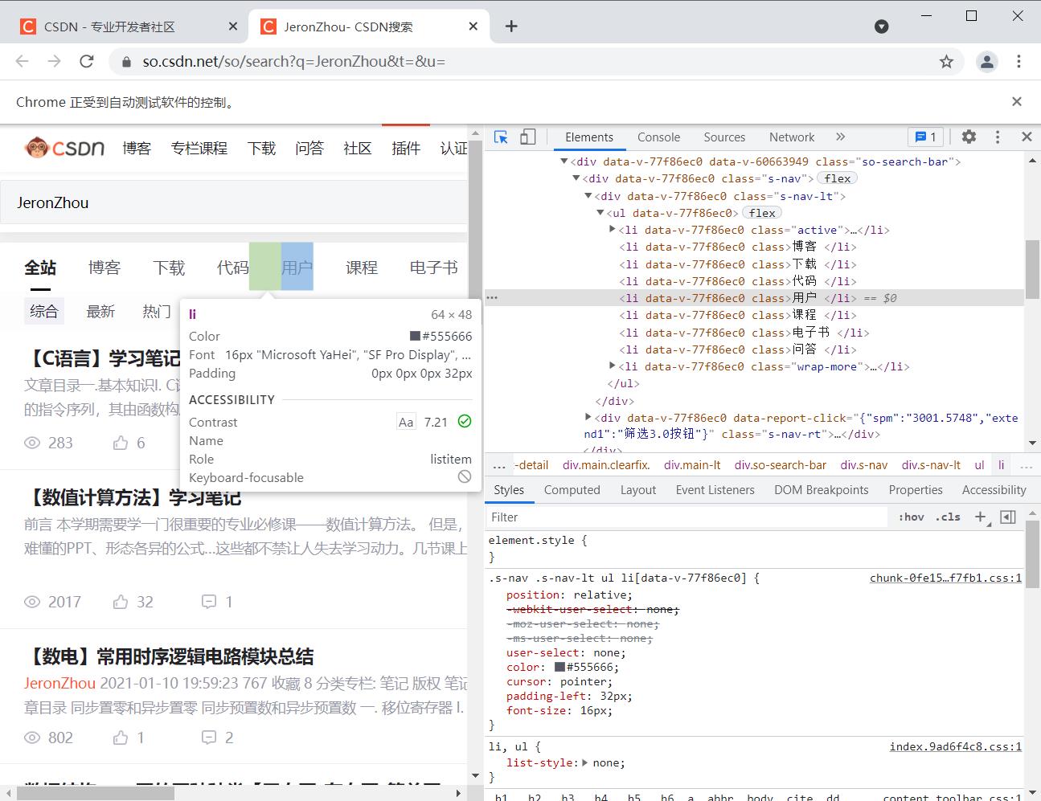Open the Computed styles tab
The image size is (1041, 801).
pyautogui.click(x=572, y=490)
